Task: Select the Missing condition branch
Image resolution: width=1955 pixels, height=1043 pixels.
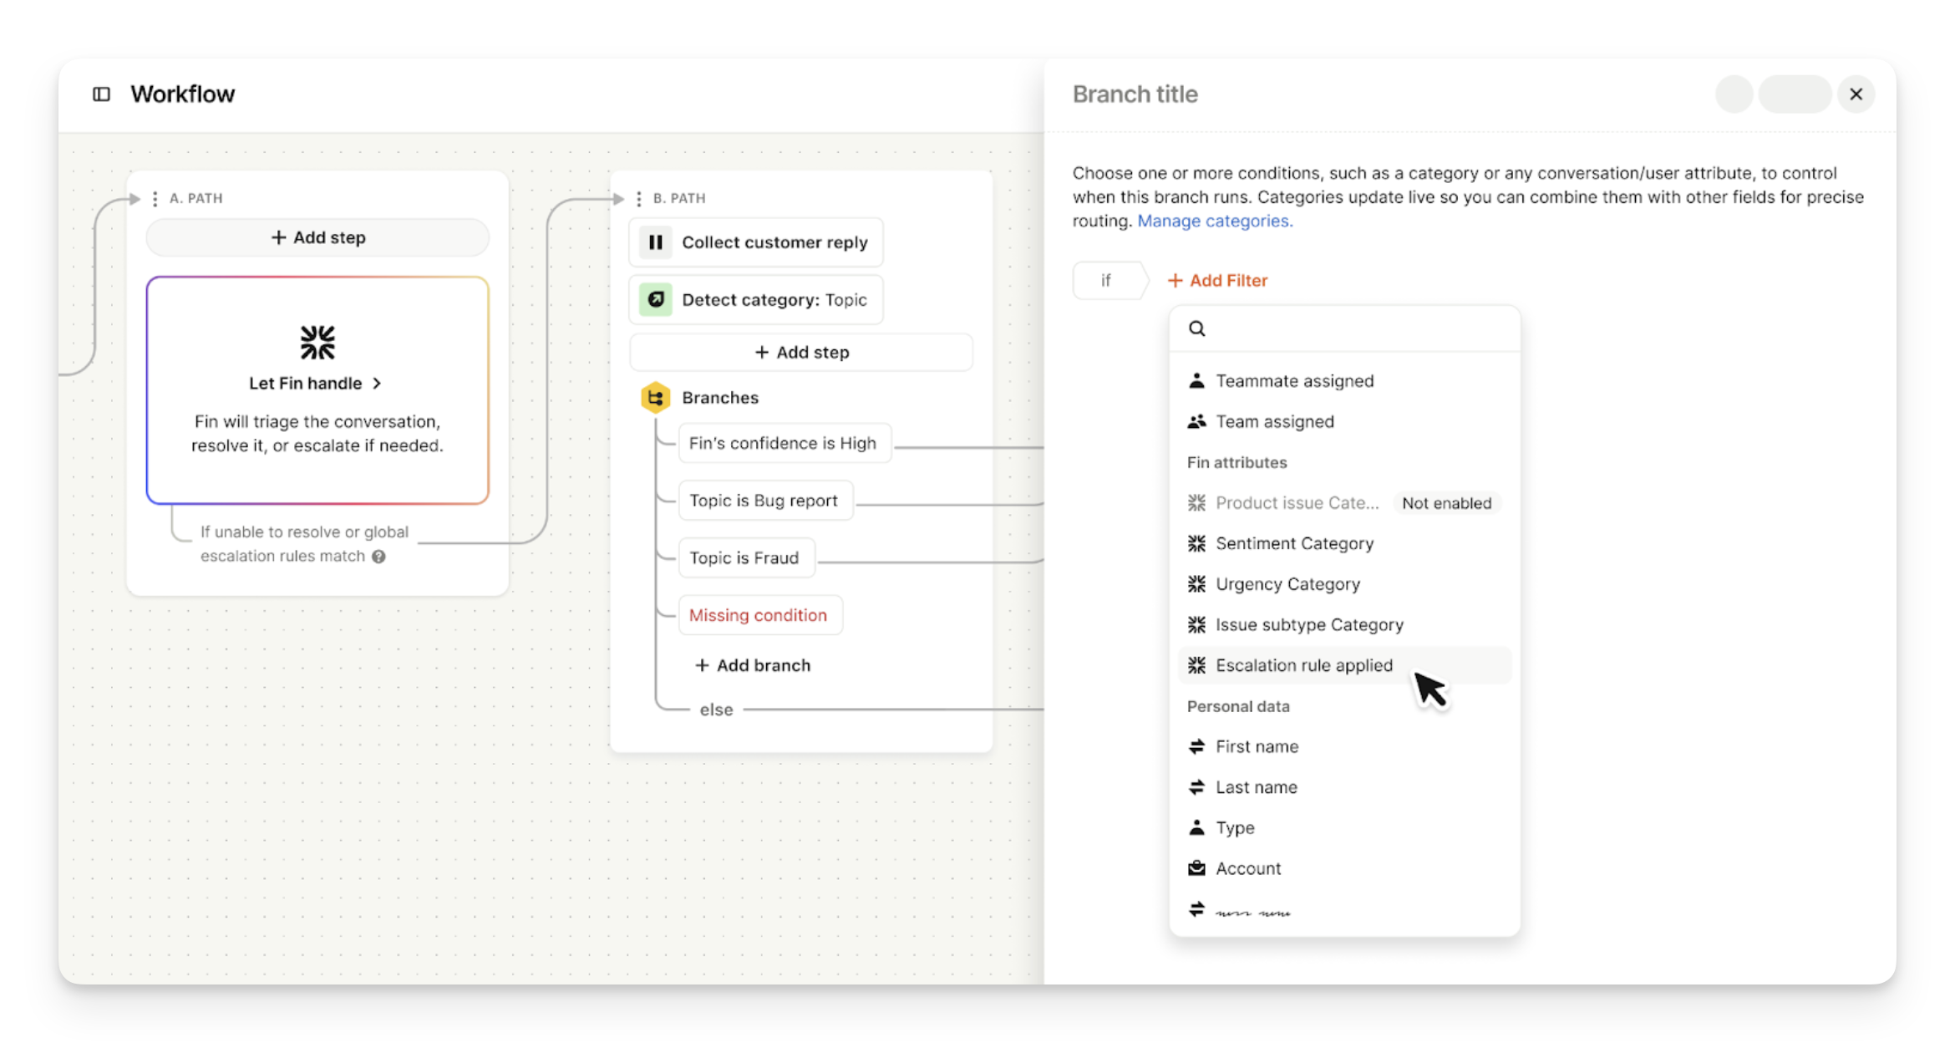Action: click(759, 615)
